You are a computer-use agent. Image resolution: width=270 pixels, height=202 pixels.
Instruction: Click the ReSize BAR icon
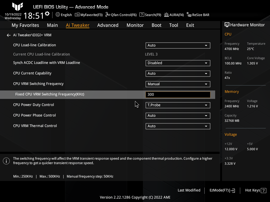(x=198, y=15)
